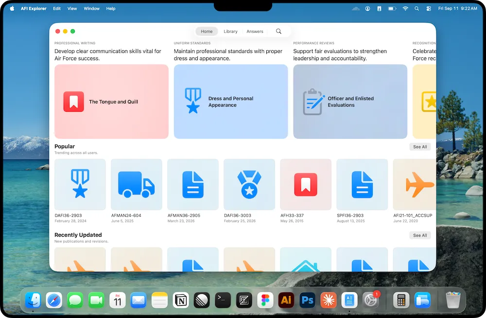Image resolution: width=486 pixels, height=318 pixels.
Task: Open the AFI Explorer app menu
Action: pos(34,9)
